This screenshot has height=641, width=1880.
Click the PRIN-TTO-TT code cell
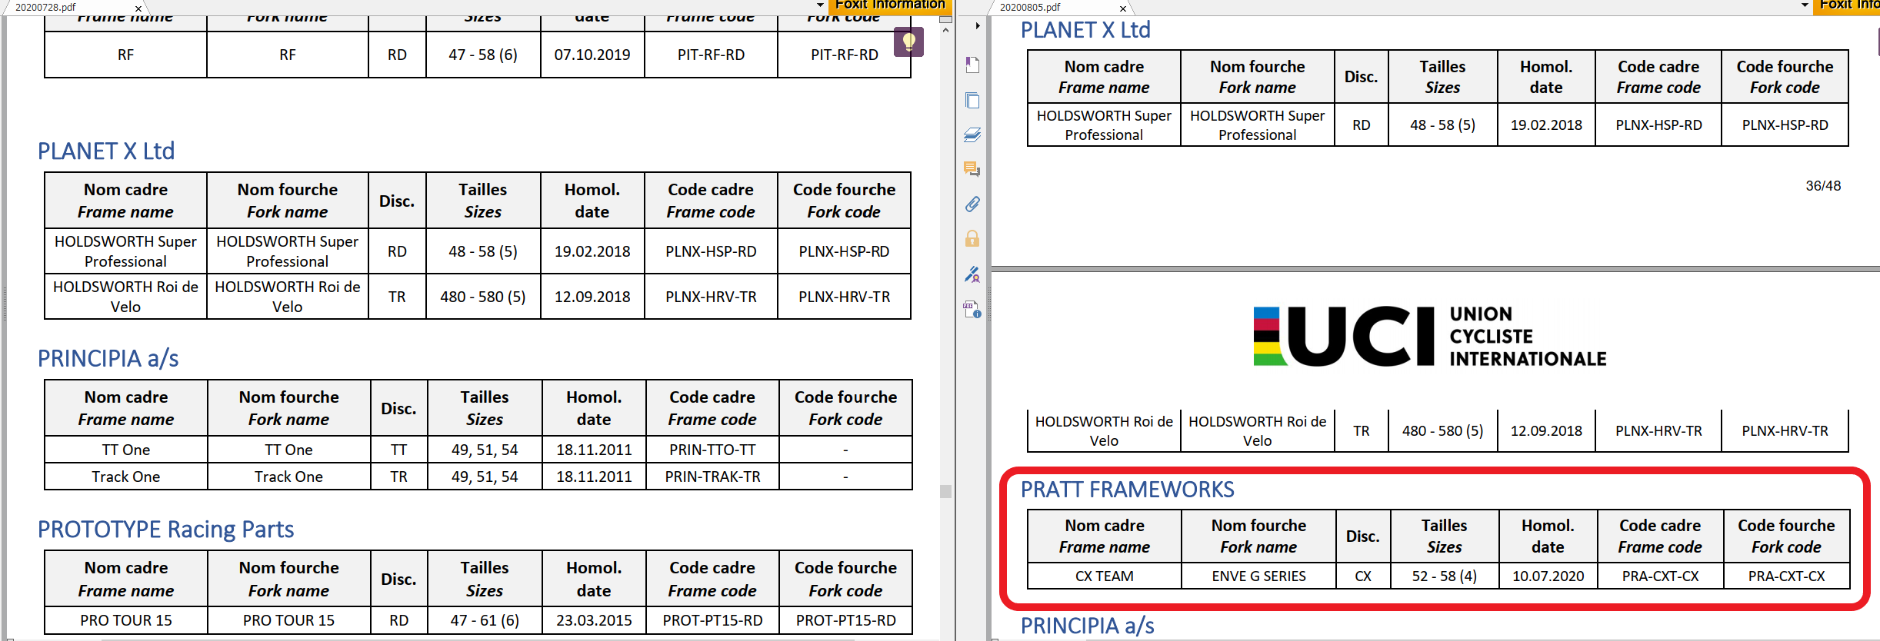pos(712,450)
